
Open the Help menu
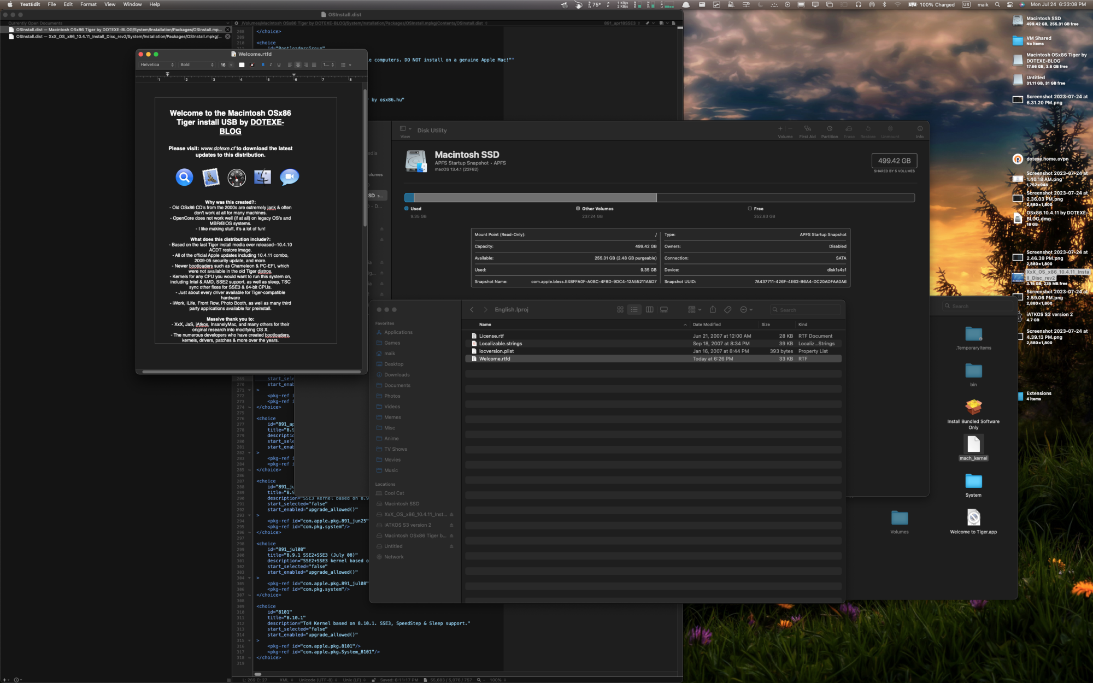point(155,4)
